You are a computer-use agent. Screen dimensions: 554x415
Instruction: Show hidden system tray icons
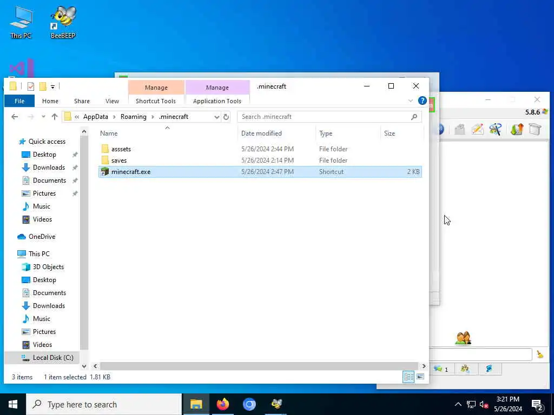click(458, 404)
